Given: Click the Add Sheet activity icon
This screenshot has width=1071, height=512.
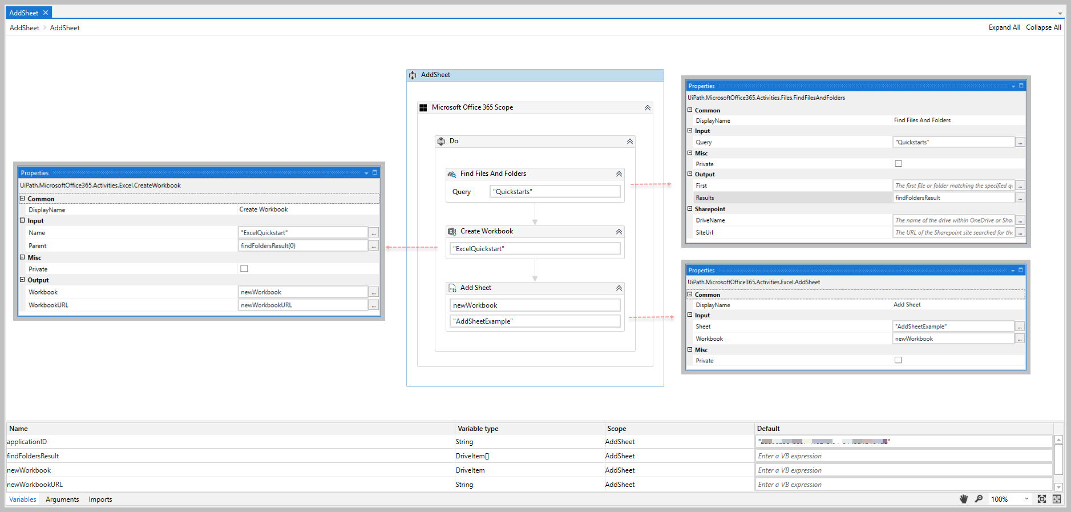Looking at the screenshot, I should (x=452, y=288).
